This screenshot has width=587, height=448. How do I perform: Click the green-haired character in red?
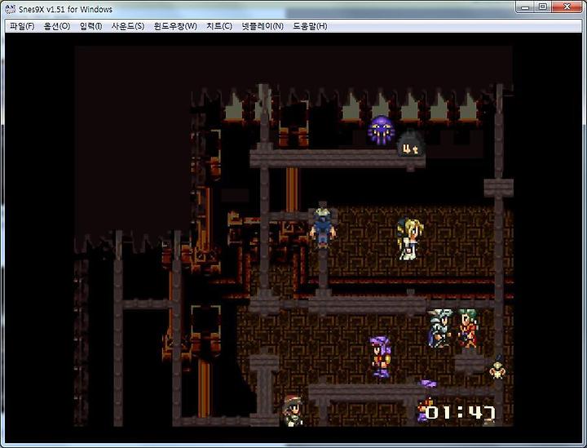click(x=467, y=329)
